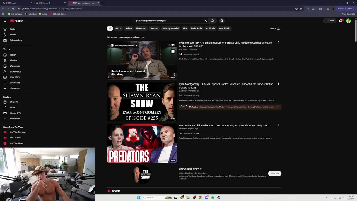Open the Episode #255 video thumbnail

click(142, 102)
